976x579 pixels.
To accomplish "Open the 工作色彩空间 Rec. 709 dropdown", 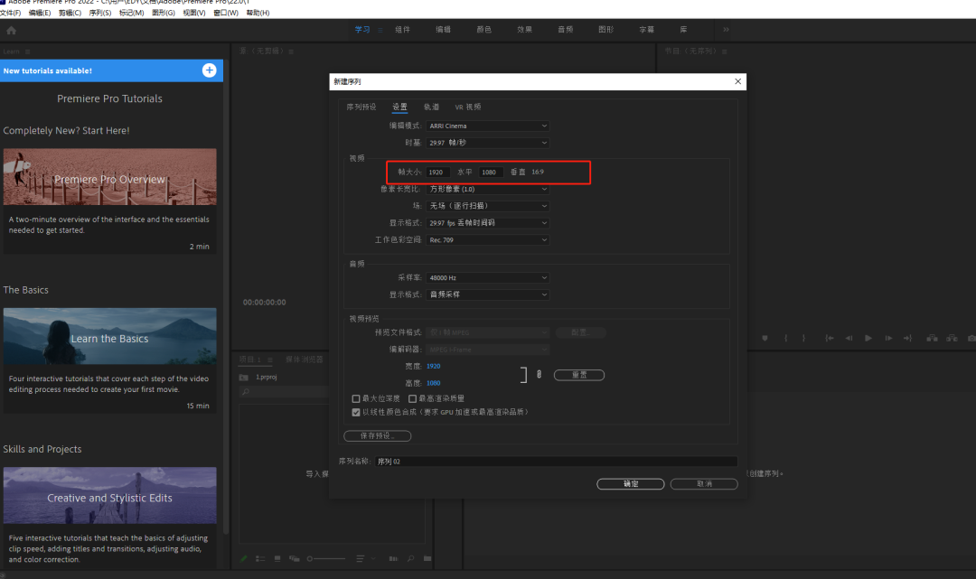I will (x=487, y=240).
